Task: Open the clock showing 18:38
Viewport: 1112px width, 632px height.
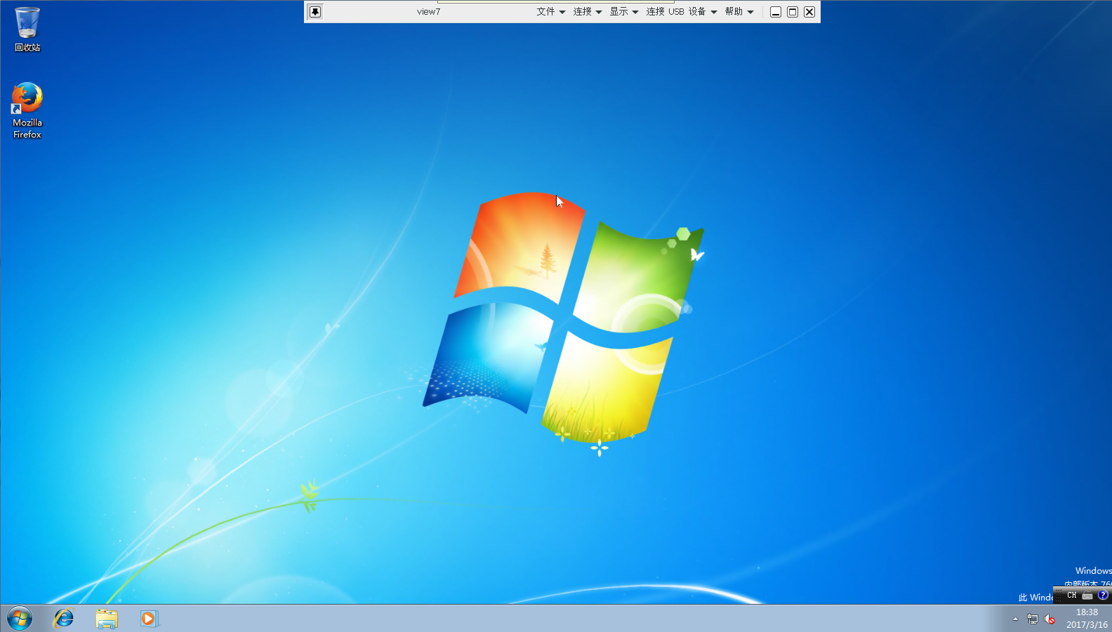Action: point(1087,619)
